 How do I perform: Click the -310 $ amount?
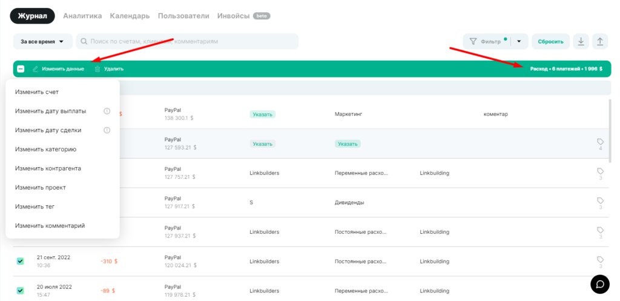[109, 262]
